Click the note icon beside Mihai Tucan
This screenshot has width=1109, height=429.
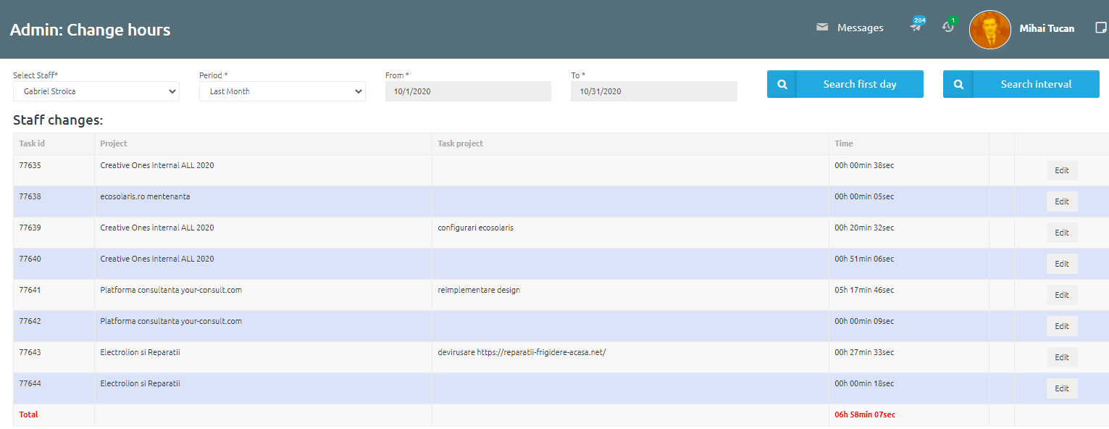(1100, 28)
